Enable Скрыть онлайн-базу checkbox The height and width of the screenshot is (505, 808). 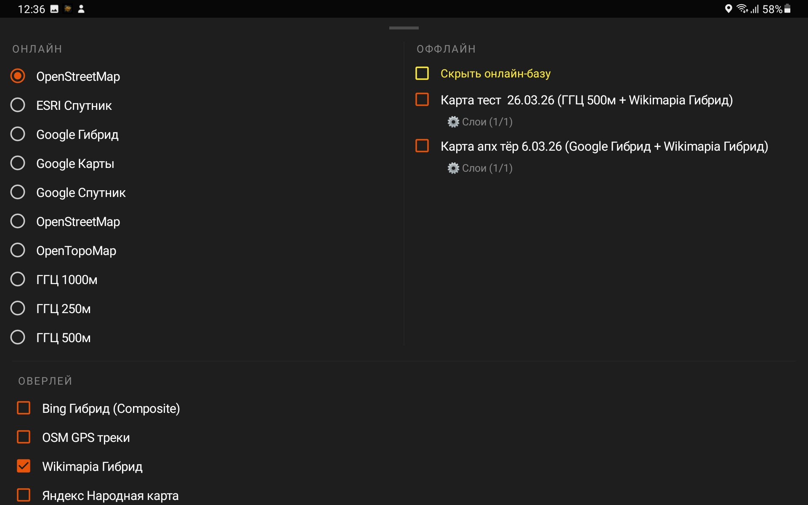point(422,73)
